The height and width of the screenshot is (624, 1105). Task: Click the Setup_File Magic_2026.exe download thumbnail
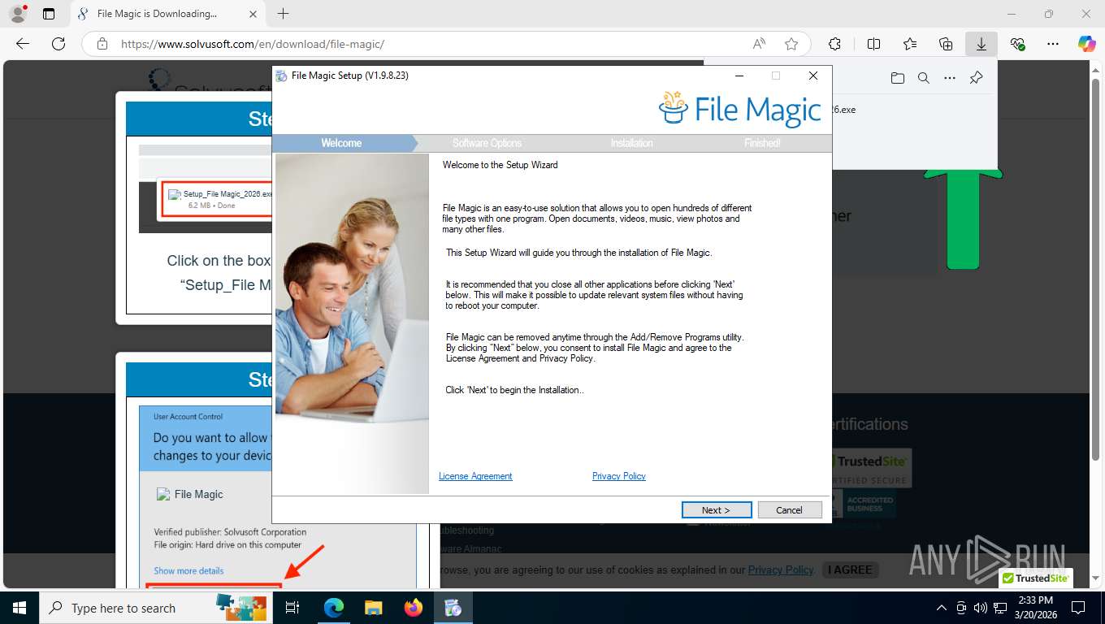(217, 199)
